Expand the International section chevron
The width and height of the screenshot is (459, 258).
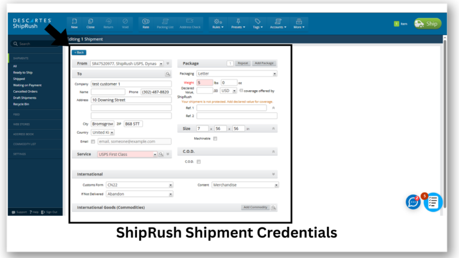(x=273, y=174)
